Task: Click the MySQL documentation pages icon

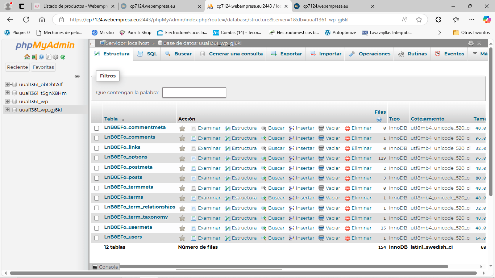Action: coord(48,57)
